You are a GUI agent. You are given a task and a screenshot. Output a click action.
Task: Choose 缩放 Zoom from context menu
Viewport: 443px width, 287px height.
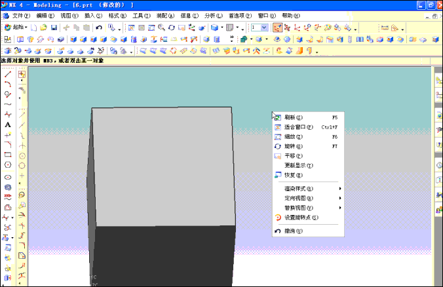(308, 136)
